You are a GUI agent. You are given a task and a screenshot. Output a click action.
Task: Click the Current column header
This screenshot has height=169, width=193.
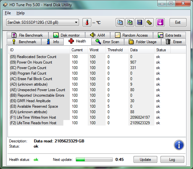click(x=79, y=50)
